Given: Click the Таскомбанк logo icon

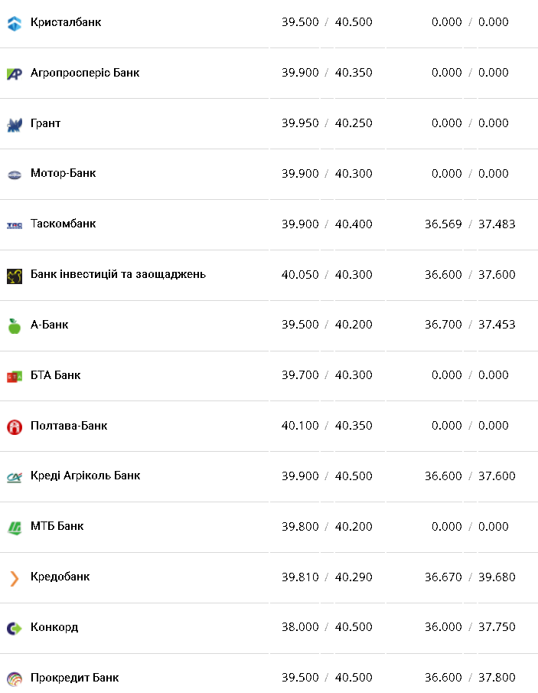Looking at the screenshot, I should pyautogui.click(x=15, y=225).
